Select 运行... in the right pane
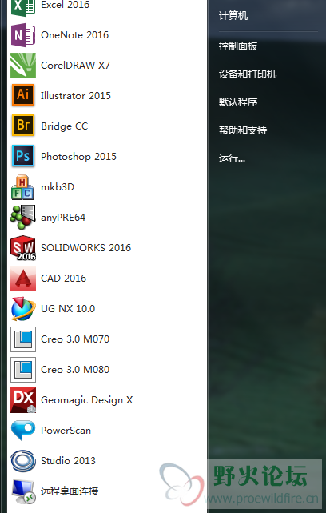The image size is (326, 513). click(x=232, y=158)
